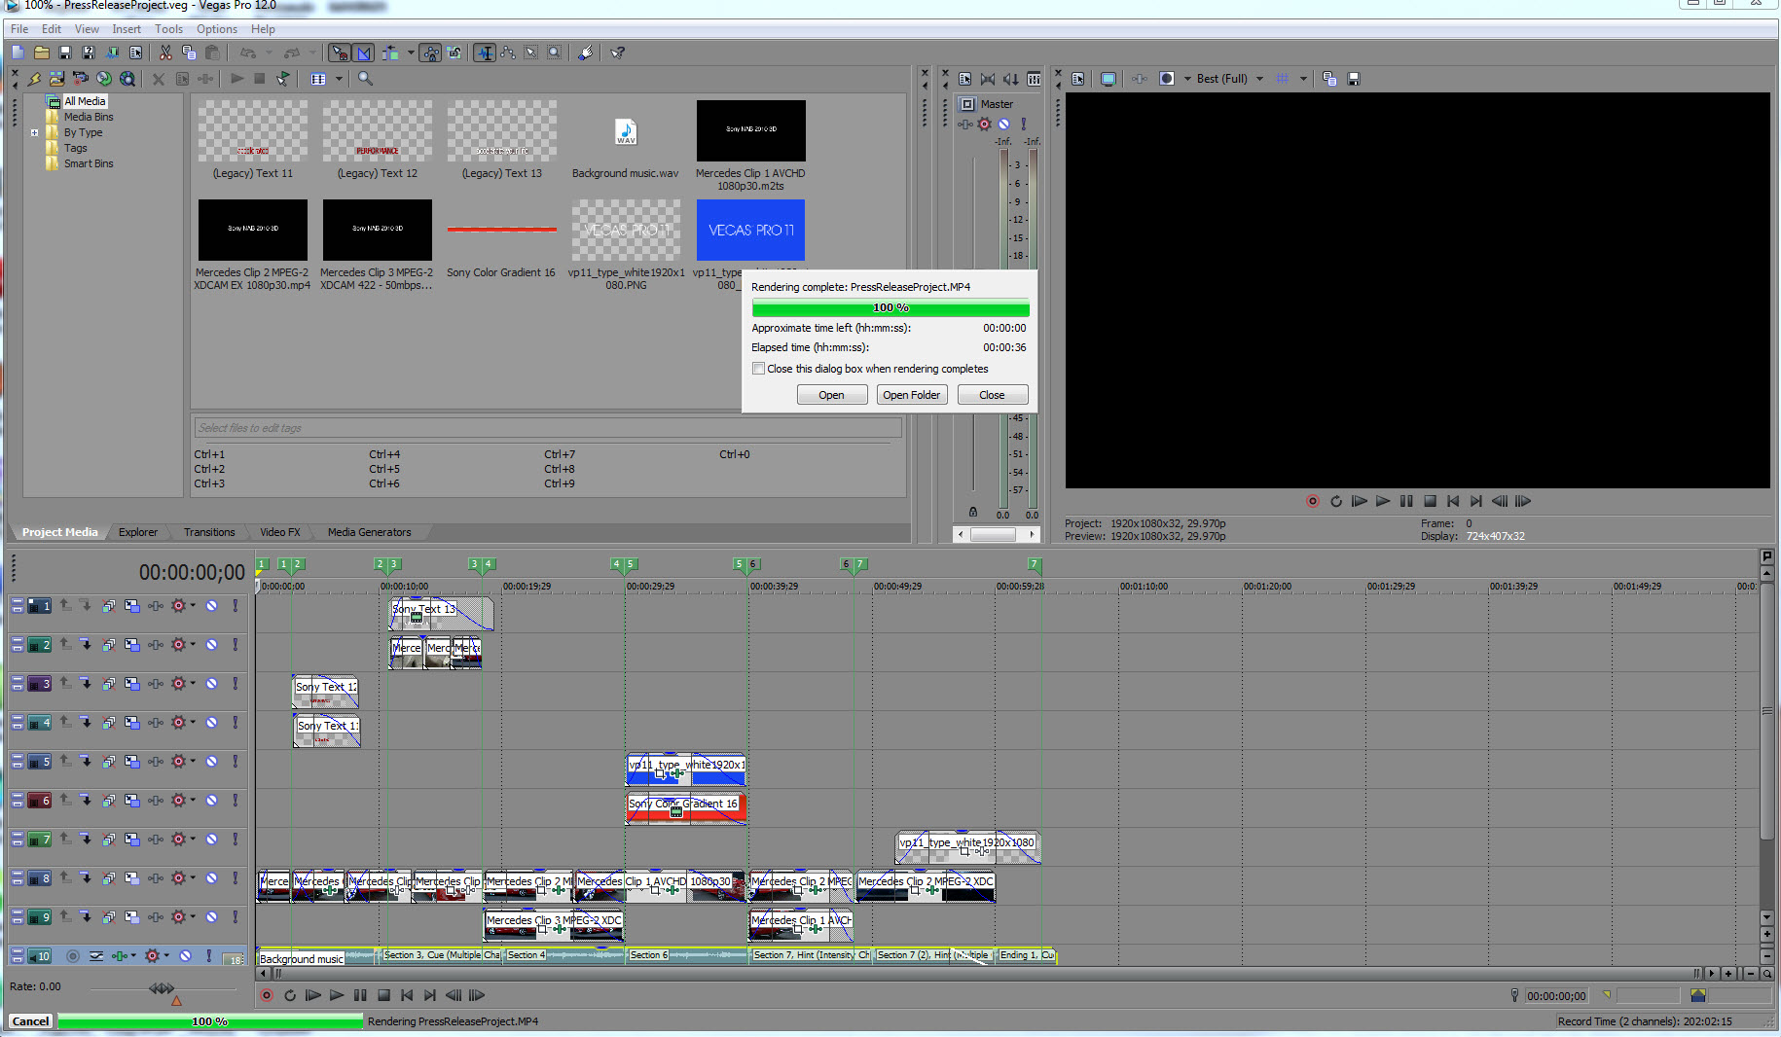Click the playback Rate slider
This screenshot has width=1781, height=1037.
[162, 988]
